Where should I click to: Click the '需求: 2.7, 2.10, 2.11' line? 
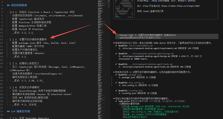[x=28, y=81]
